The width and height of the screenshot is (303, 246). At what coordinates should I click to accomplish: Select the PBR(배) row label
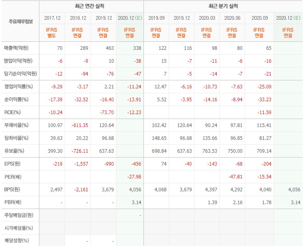coord(13,202)
